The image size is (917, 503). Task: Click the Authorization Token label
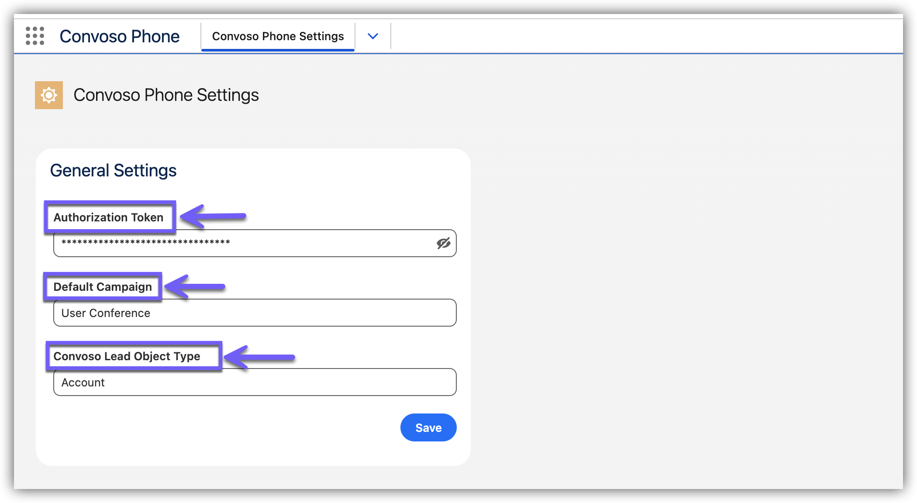[108, 217]
